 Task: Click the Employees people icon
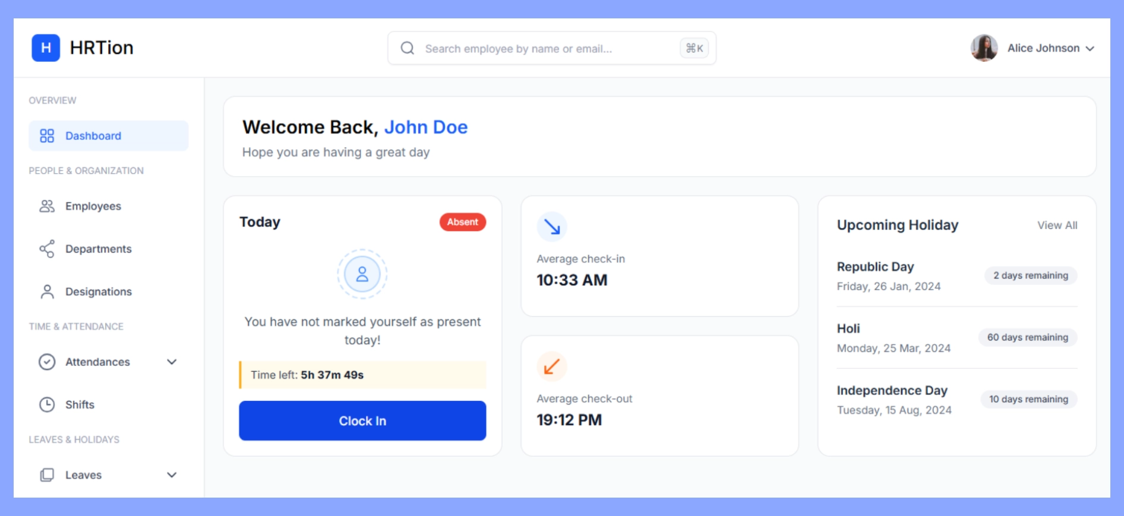click(47, 206)
